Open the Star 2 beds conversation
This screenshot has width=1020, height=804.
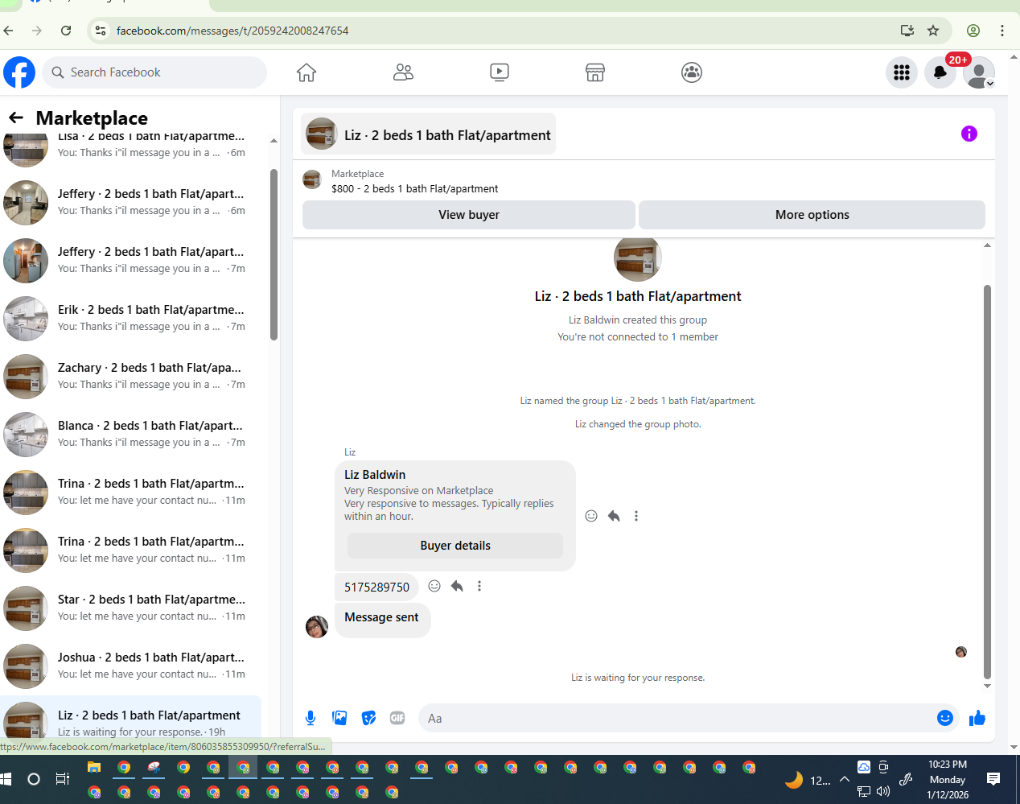point(132,608)
